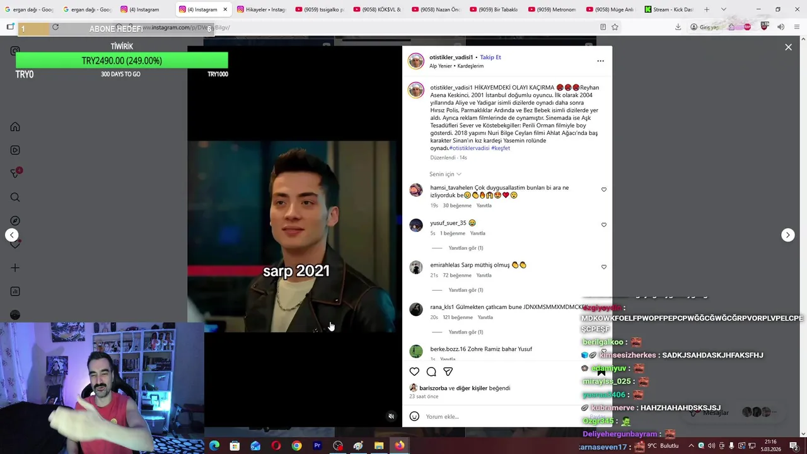The height and width of the screenshot is (454, 807).
Task: Go to the previous post arrow
Action: pos(12,235)
